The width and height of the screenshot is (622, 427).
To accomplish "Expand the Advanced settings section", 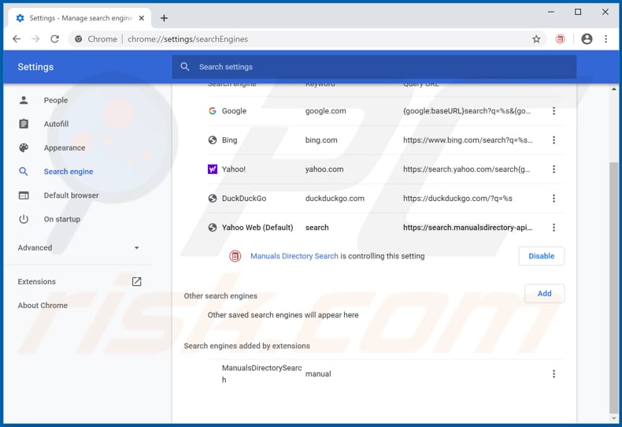I will [79, 247].
